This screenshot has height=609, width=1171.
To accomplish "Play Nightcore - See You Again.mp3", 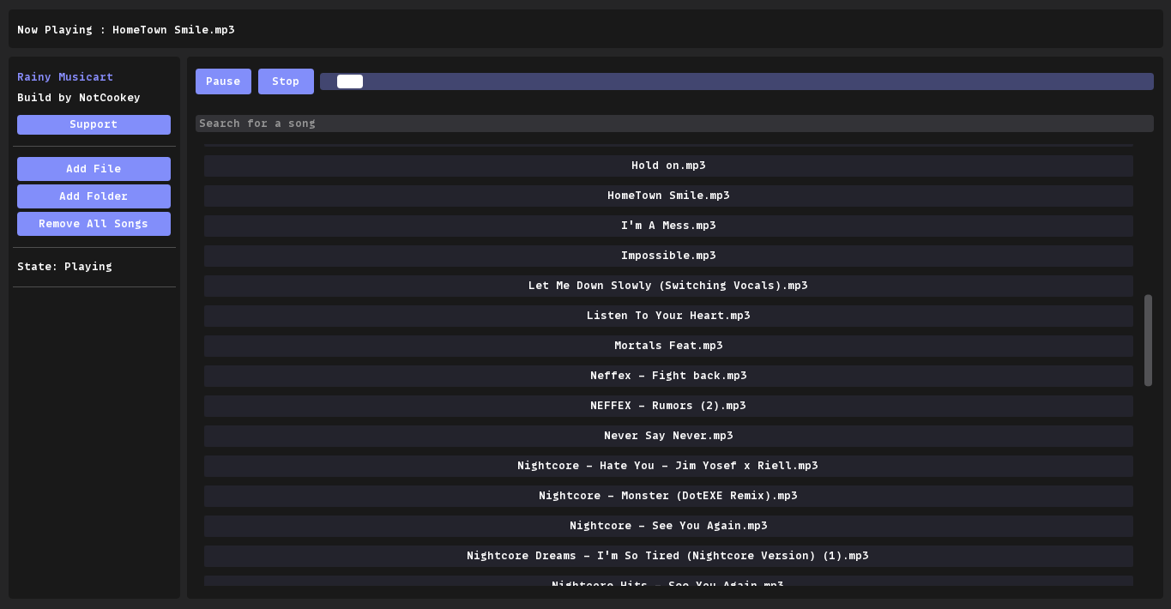I will (x=668, y=525).
